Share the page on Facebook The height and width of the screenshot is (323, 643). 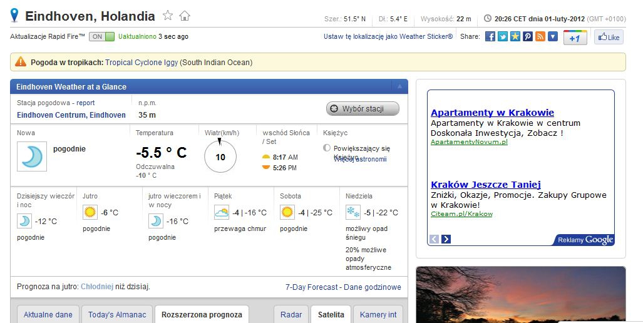[x=491, y=37]
